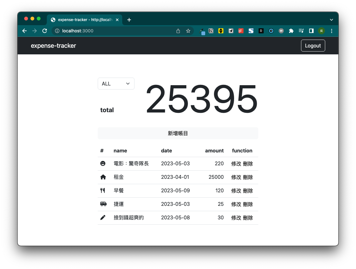
Task: Open the ALL category filter dropdown
Action: pos(116,84)
